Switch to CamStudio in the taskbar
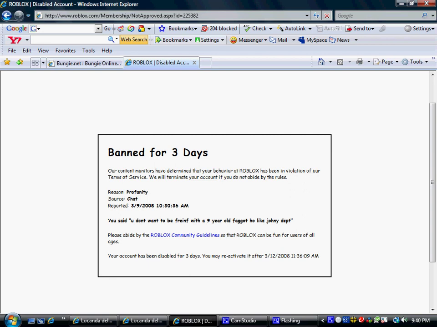 pos(239,321)
